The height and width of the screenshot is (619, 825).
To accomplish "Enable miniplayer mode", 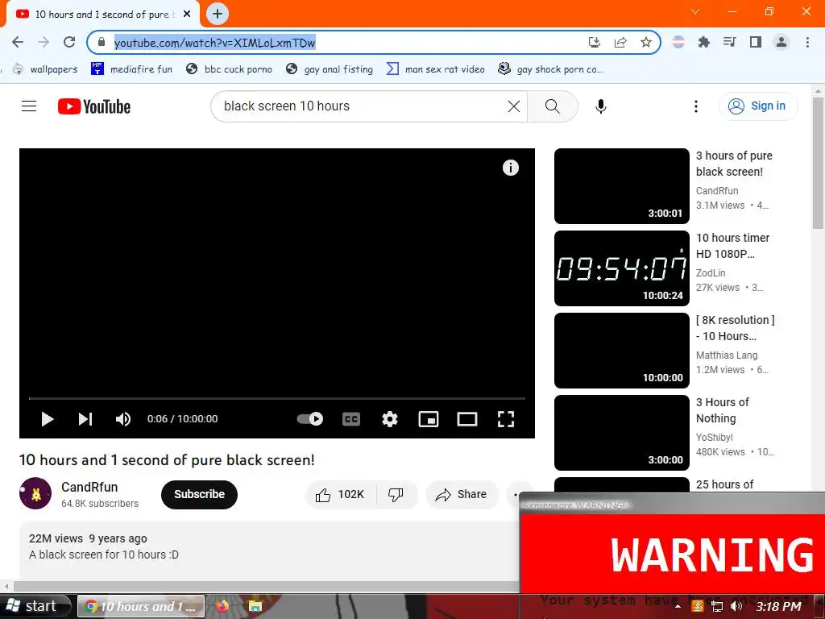I will [429, 419].
